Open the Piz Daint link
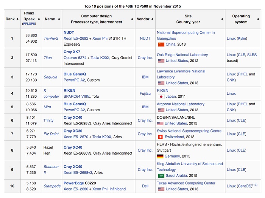Screen dimensions: 265x198 click(x=51, y=134)
